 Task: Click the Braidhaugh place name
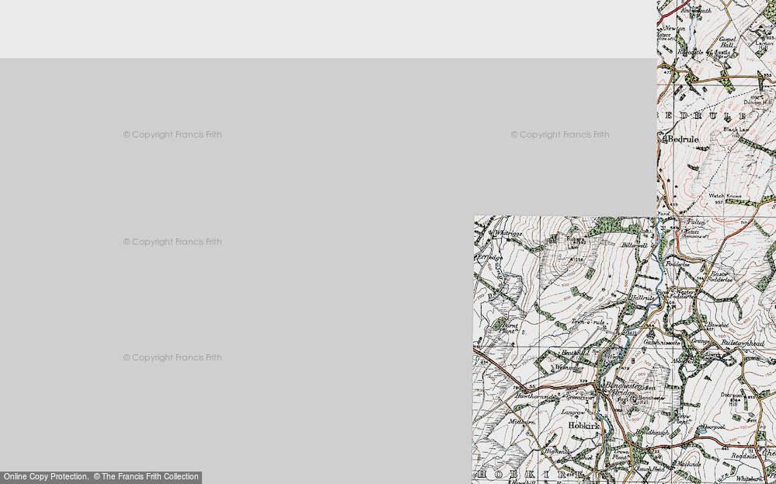tap(652, 432)
